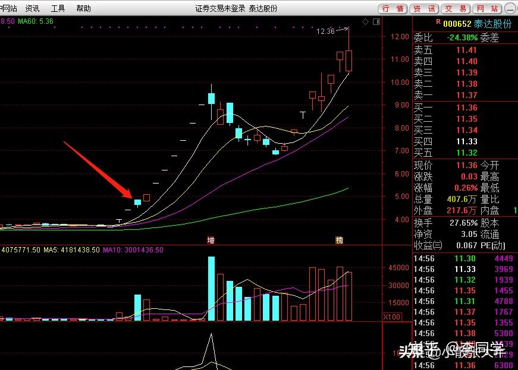Viewport: 518px width, 370px height.
Task: Click the 总量 value 407.6万
Action: [x=462, y=199]
